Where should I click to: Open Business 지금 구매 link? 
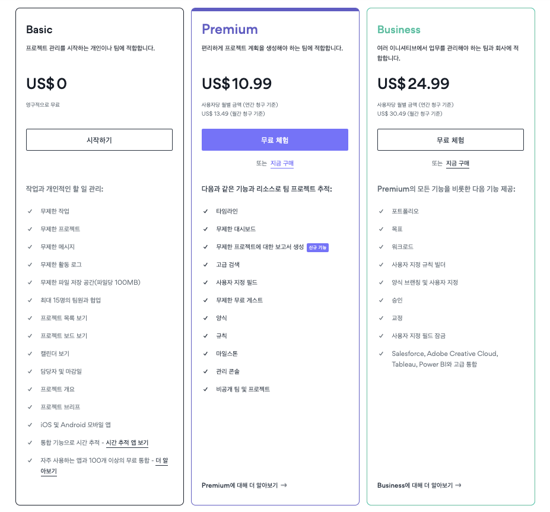(457, 163)
